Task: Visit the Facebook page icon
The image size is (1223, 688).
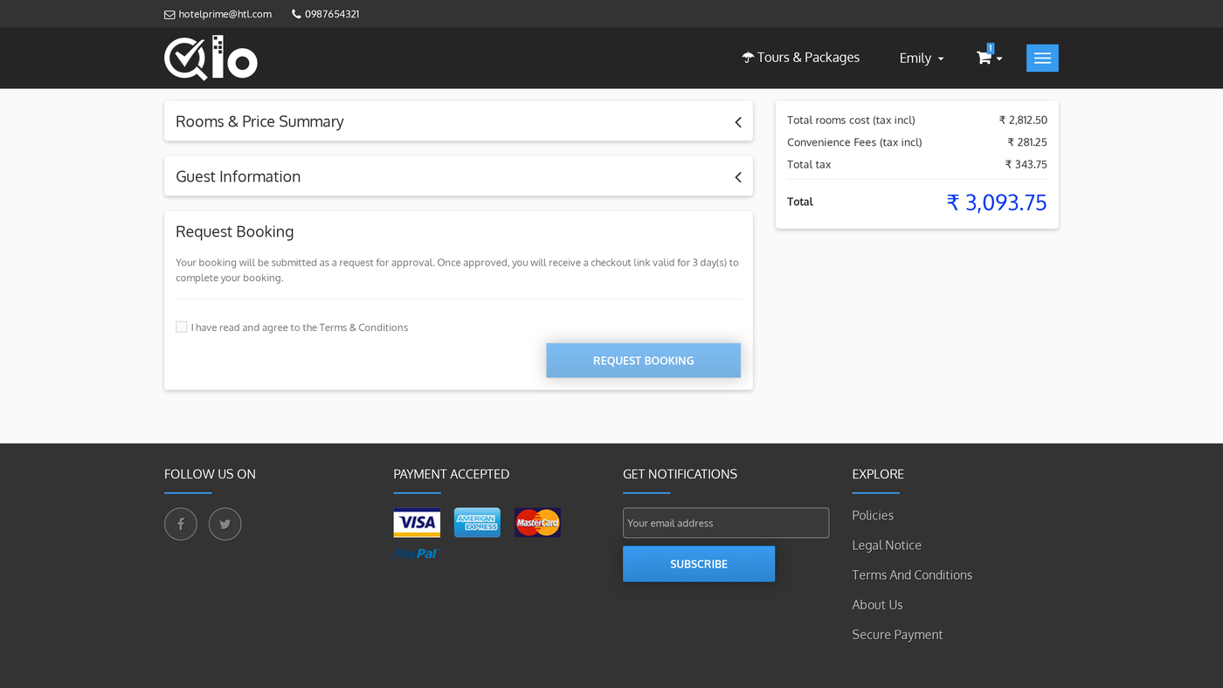Action: pyautogui.click(x=181, y=524)
